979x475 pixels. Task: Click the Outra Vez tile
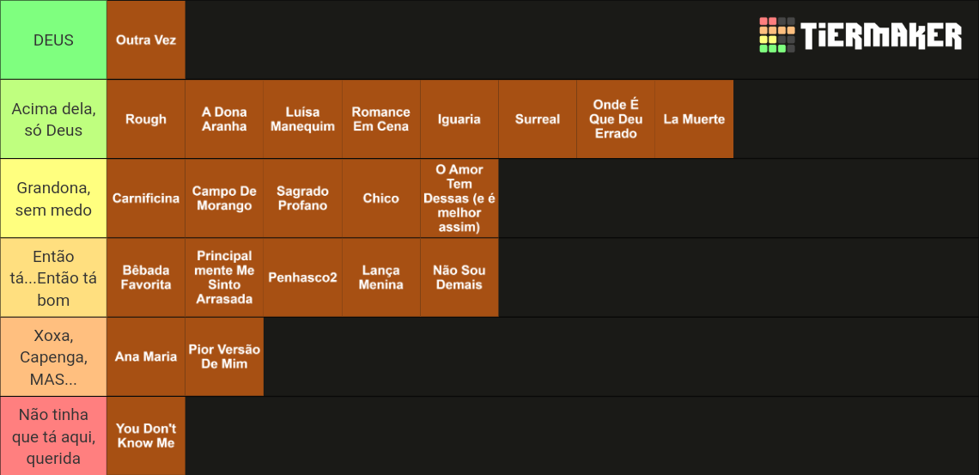click(146, 40)
